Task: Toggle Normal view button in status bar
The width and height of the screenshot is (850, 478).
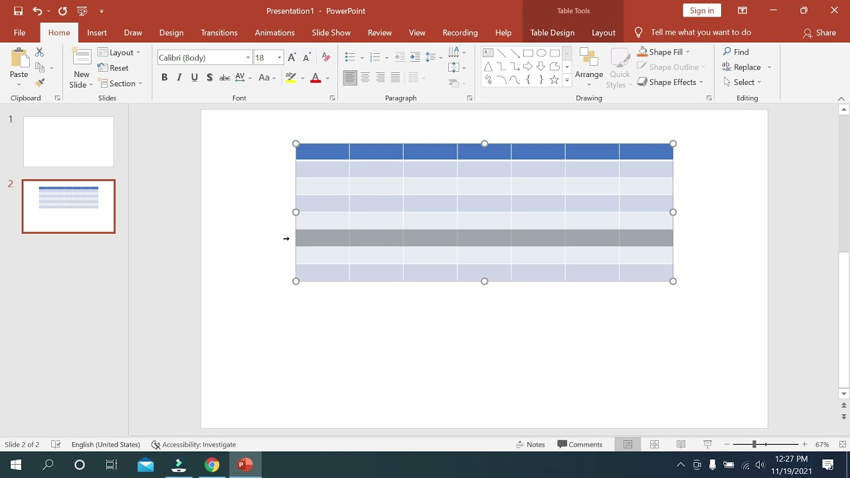Action: (x=628, y=445)
